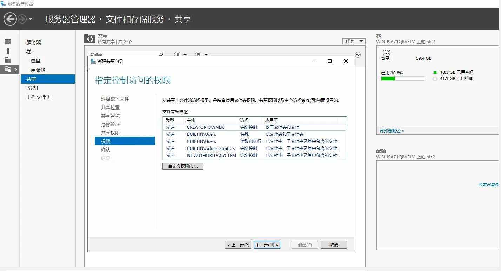Select the All Servers icon in left rail
Screen dimensions: 501x271
pyautogui.click(x=8, y=60)
